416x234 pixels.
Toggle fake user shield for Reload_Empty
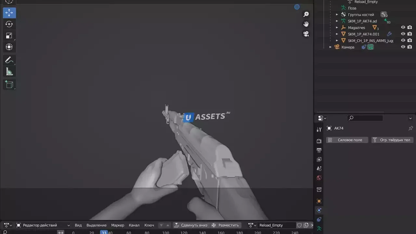tap(299, 225)
